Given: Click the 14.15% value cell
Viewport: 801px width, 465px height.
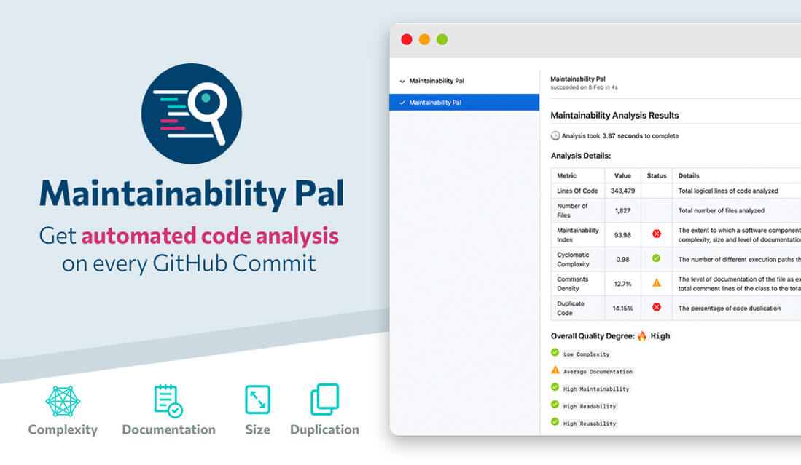Looking at the screenshot, I should [x=622, y=309].
